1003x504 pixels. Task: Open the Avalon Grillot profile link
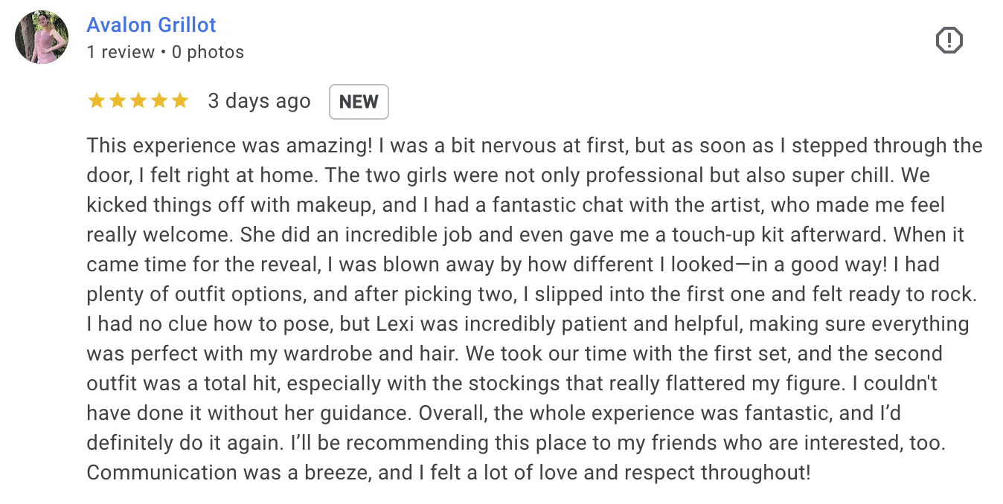pos(151,25)
